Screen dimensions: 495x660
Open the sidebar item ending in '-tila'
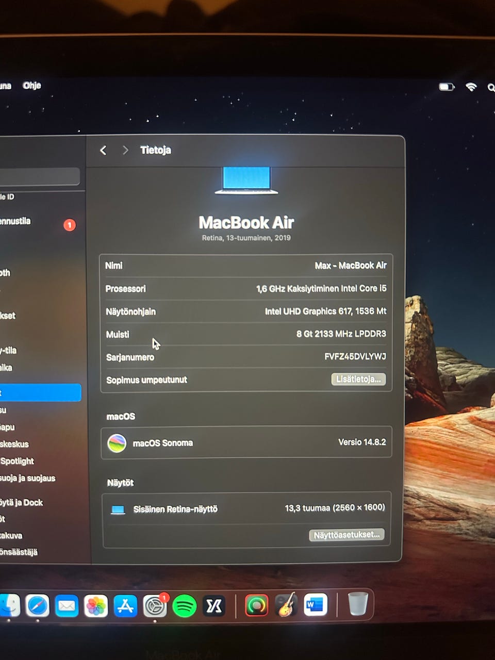point(8,351)
